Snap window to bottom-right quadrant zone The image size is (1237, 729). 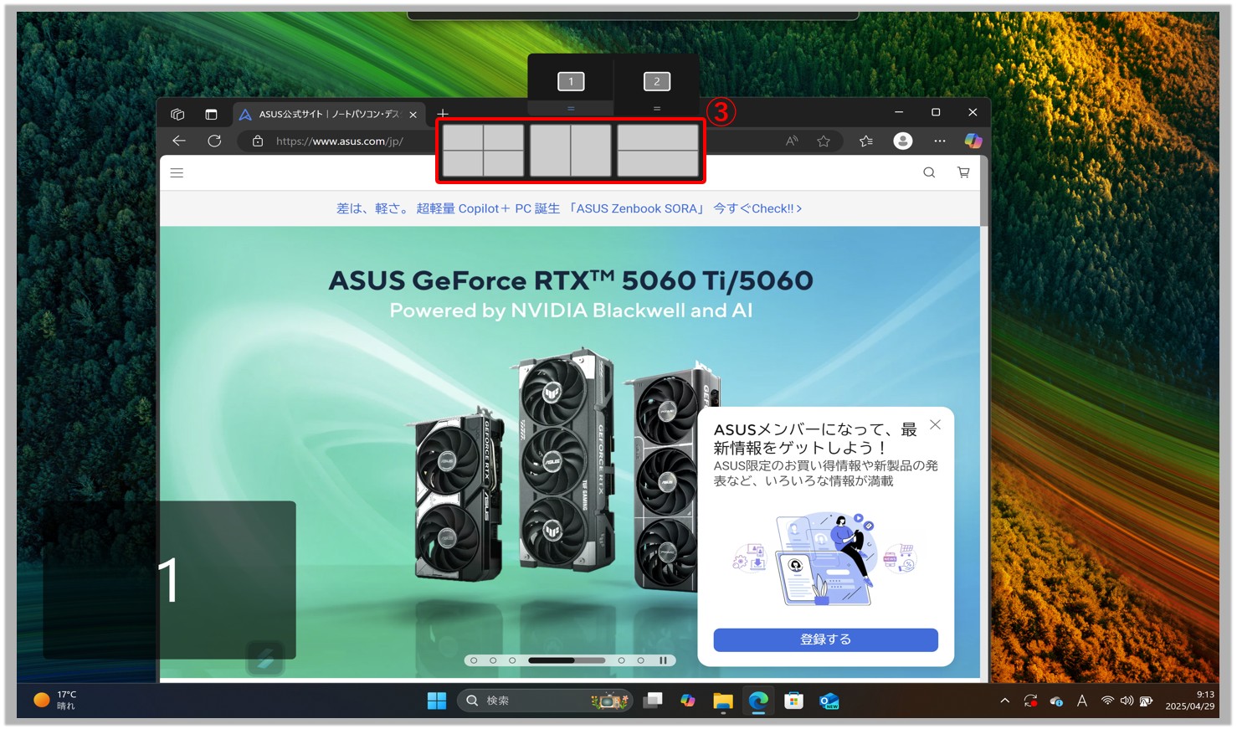504,163
